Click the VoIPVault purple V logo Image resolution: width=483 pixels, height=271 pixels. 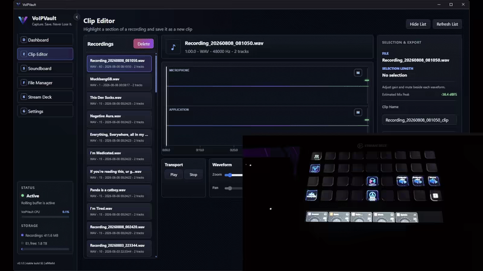23,20
